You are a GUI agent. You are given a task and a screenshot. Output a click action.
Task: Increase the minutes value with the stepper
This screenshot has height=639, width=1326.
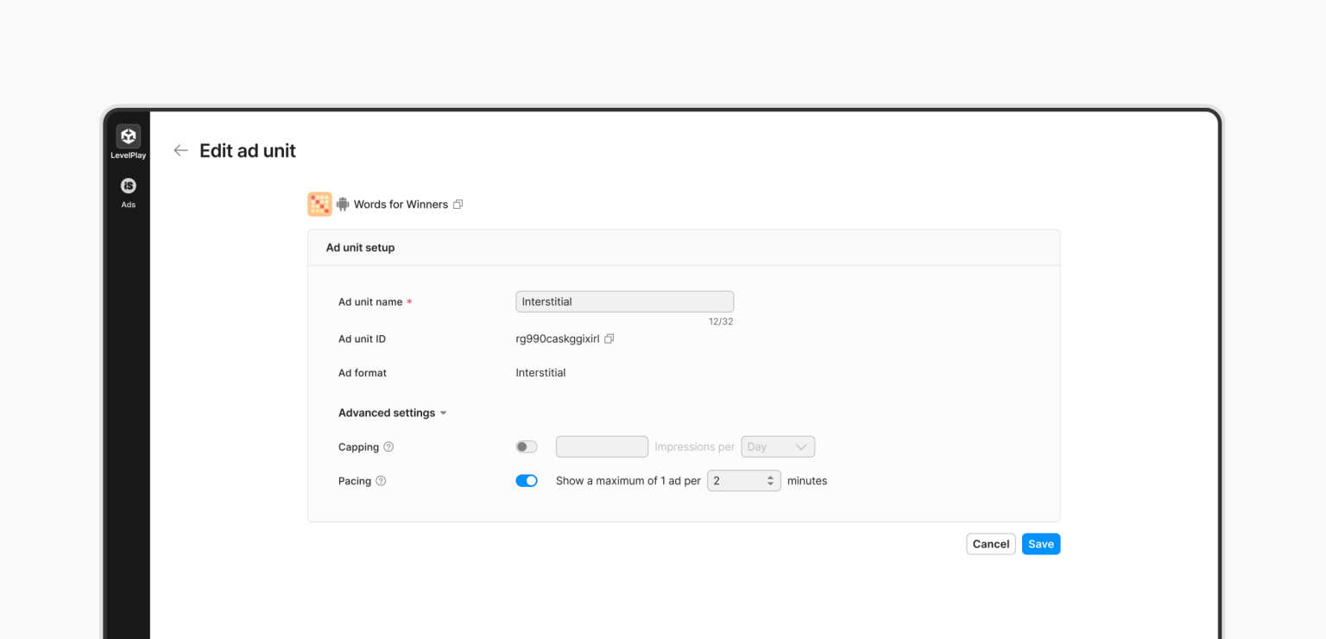pos(768,477)
